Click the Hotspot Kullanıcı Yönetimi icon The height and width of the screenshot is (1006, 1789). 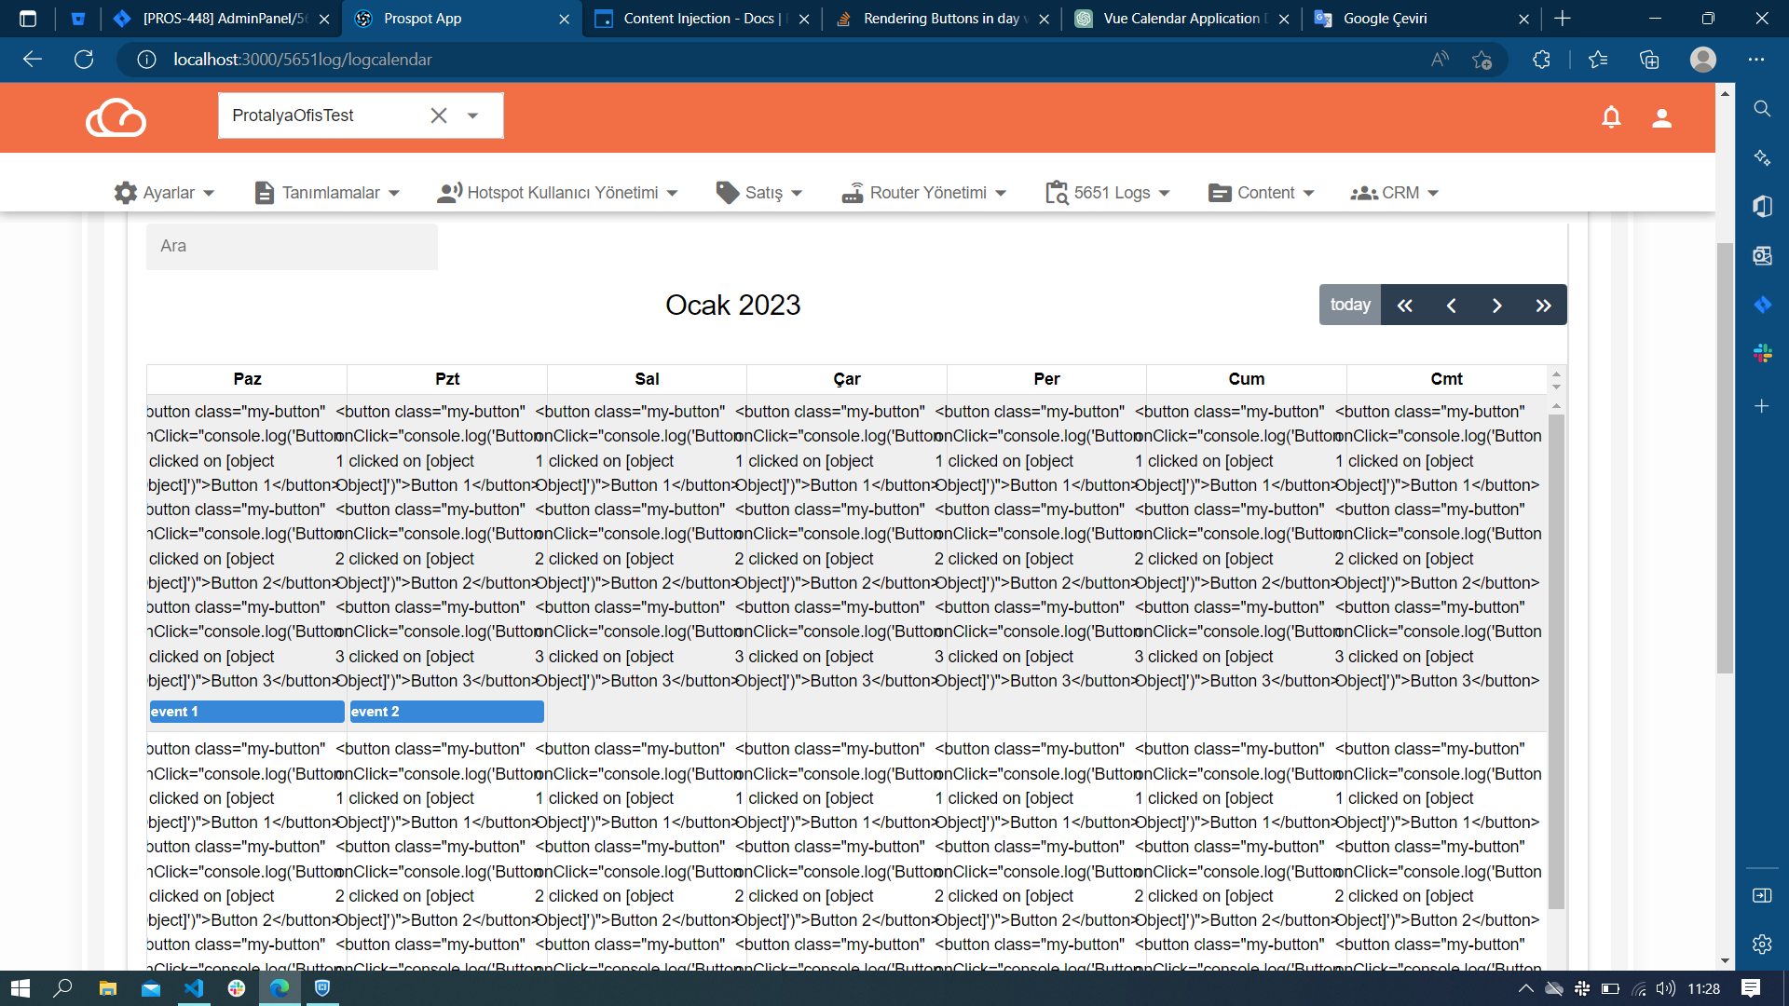[x=451, y=192]
